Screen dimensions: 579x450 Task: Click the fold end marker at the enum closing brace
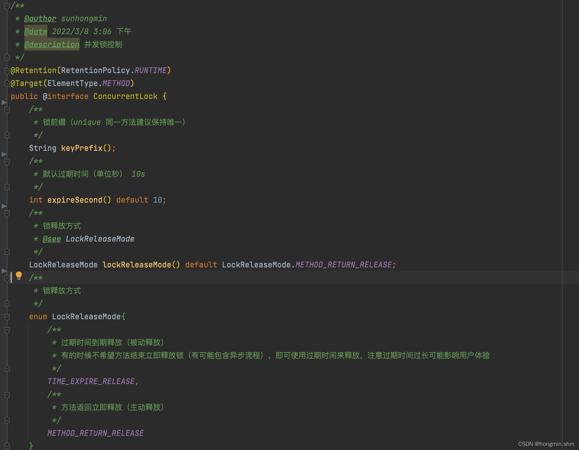pyautogui.click(x=7, y=446)
